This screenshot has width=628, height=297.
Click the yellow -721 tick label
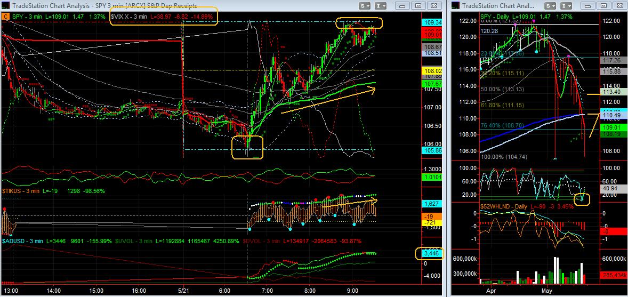(432, 222)
